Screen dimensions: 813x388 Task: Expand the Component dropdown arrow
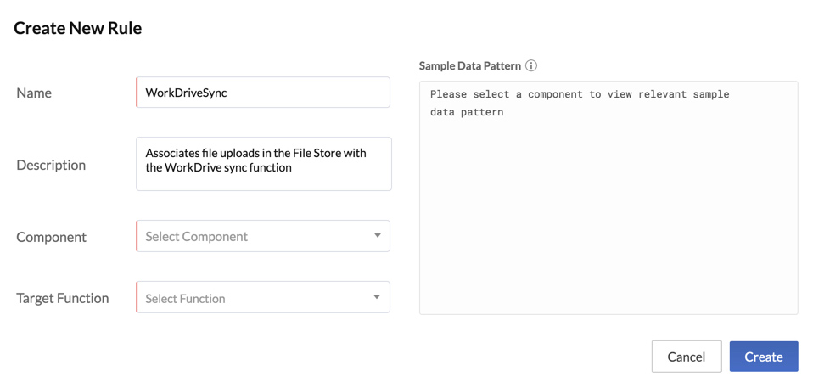pos(378,236)
